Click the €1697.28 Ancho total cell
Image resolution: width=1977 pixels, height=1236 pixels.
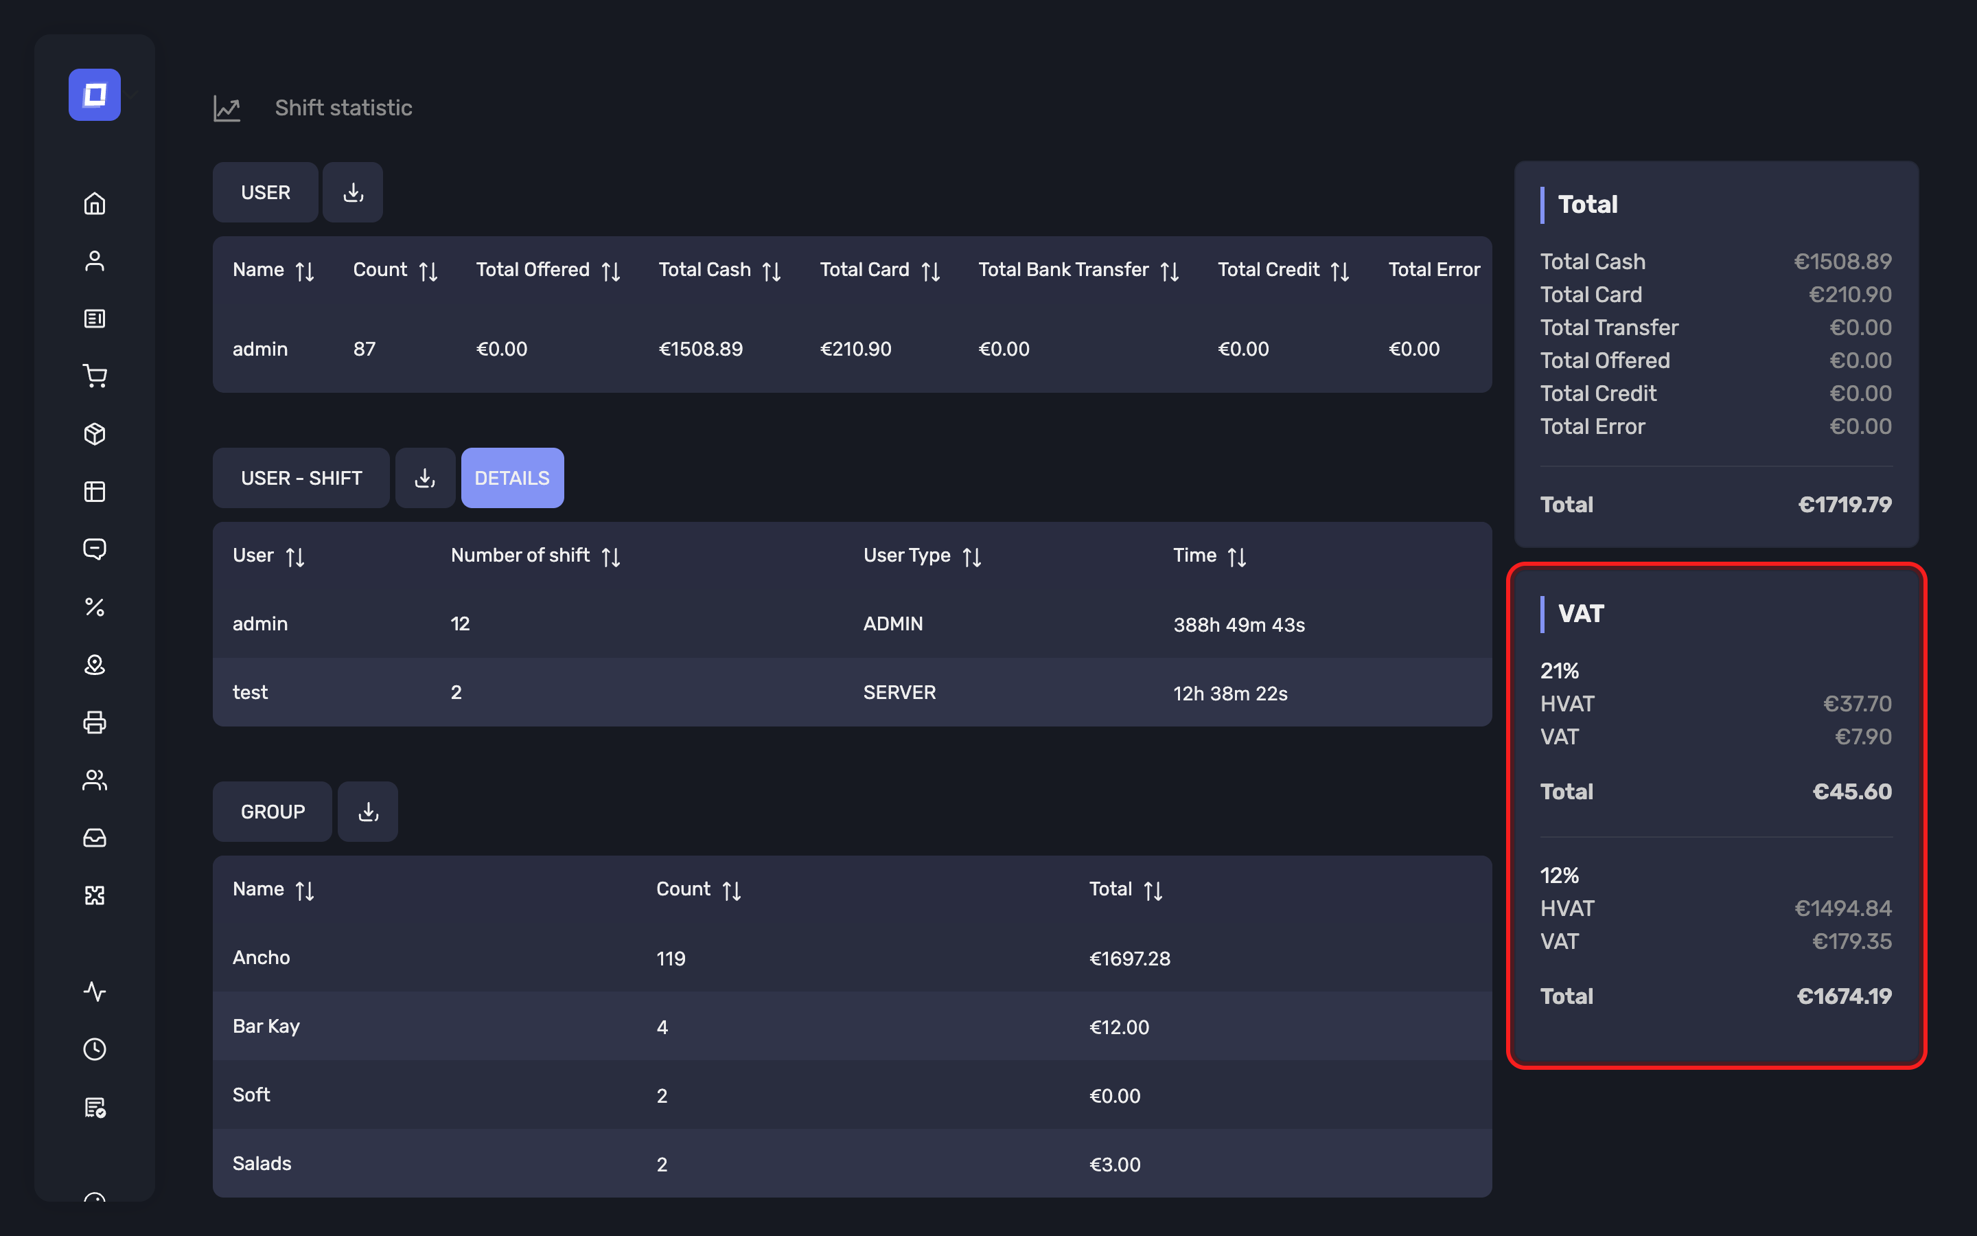click(1129, 958)
